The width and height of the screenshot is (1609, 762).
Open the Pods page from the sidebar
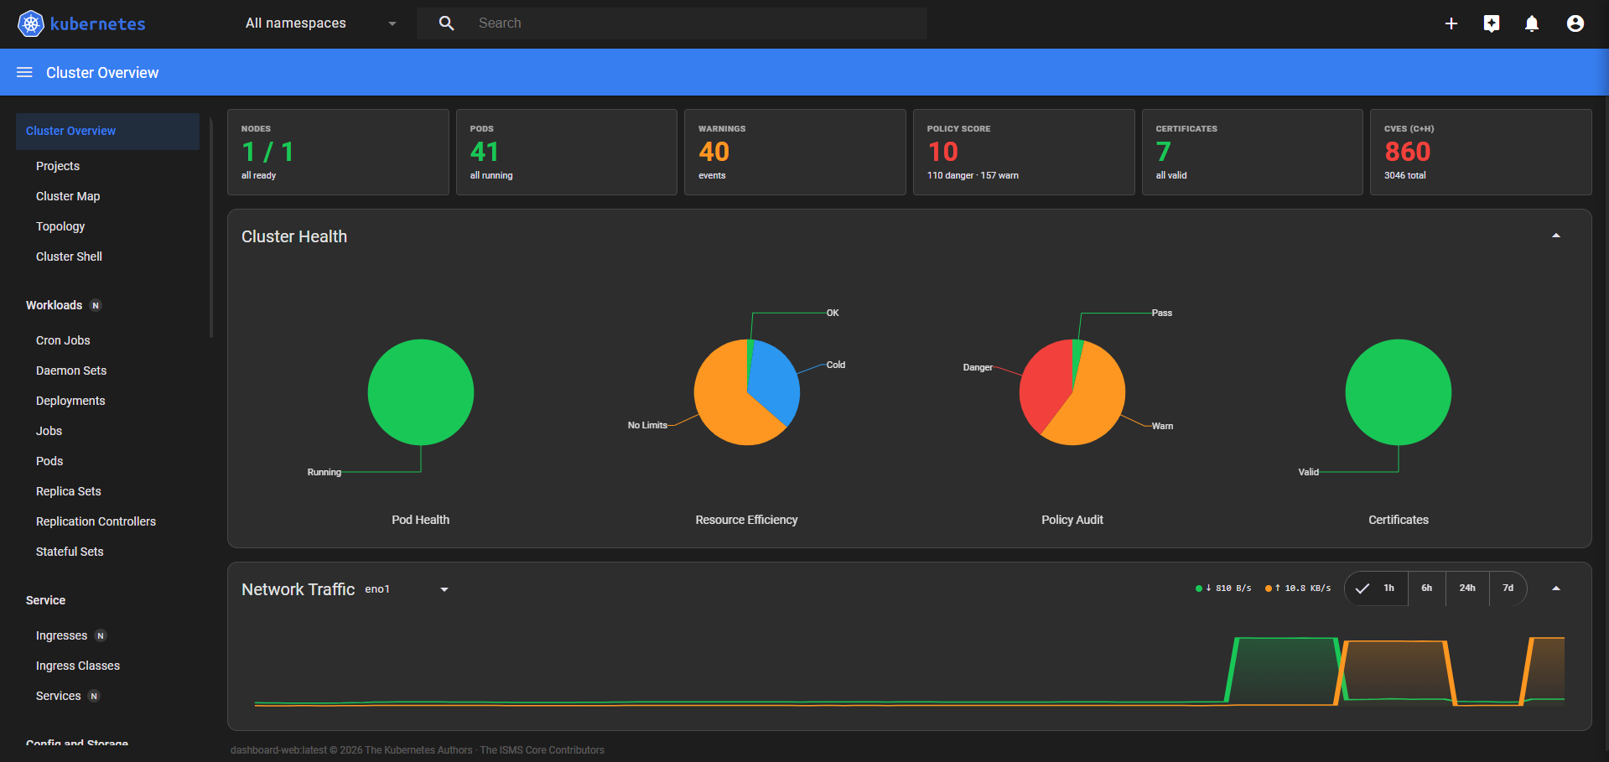pos(49,461)
